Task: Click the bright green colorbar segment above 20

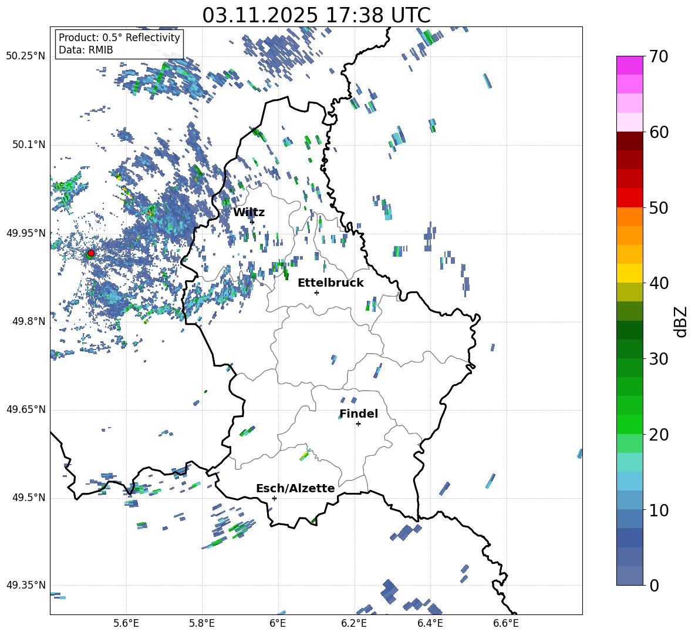Action: tap(630, 424)
